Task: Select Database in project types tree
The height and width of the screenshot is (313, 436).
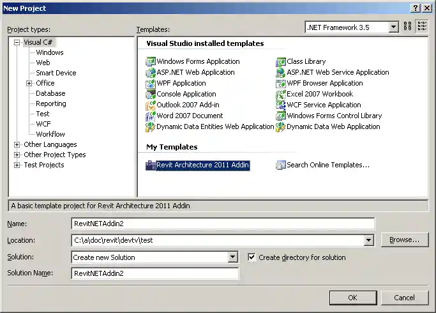Action: (x=50, y=93)
